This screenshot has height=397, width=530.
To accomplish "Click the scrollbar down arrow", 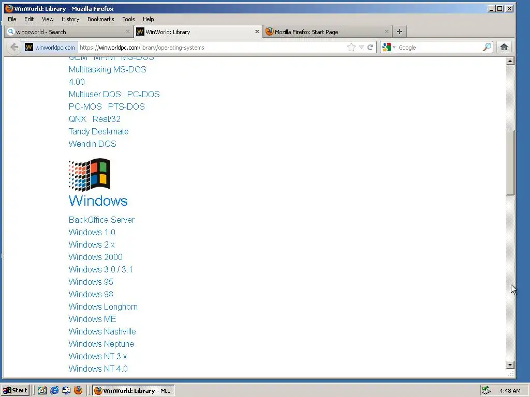I will pos(510,365).
